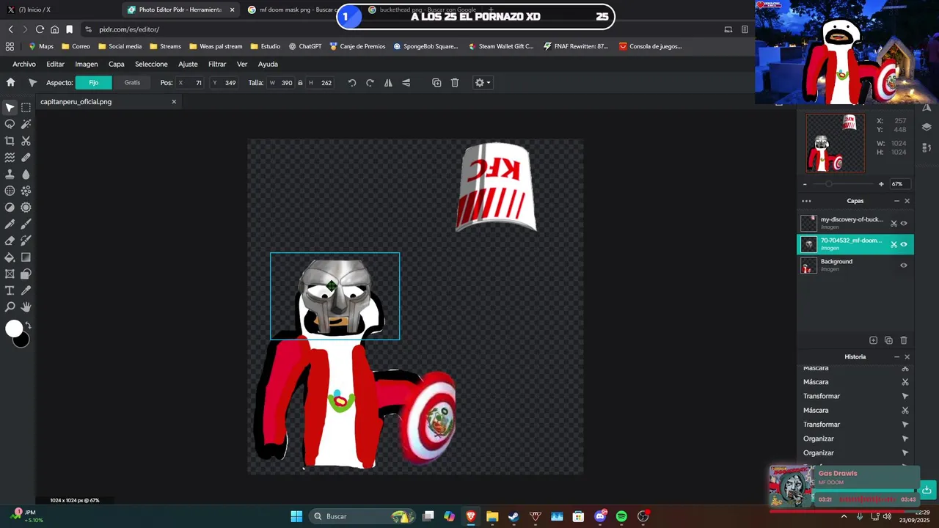Toggle visibility of 70-704532_mf-doom layer
Image resolution: width=939 pixels, height=528 pixels.
[904, 244]
